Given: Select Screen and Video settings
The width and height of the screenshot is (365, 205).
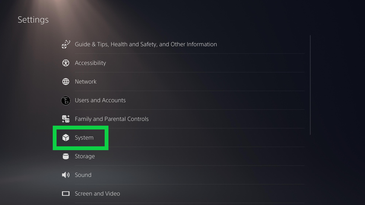Looking at the screenshot, I should coord(97,193).
